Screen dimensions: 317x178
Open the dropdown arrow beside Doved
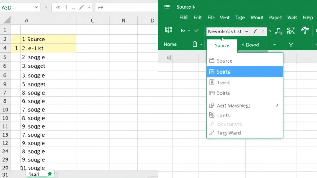(x=274, y=44)
